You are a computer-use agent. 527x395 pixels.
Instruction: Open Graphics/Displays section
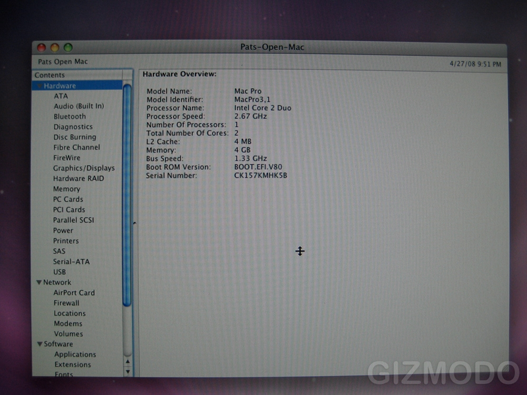[x=84, y=169]
